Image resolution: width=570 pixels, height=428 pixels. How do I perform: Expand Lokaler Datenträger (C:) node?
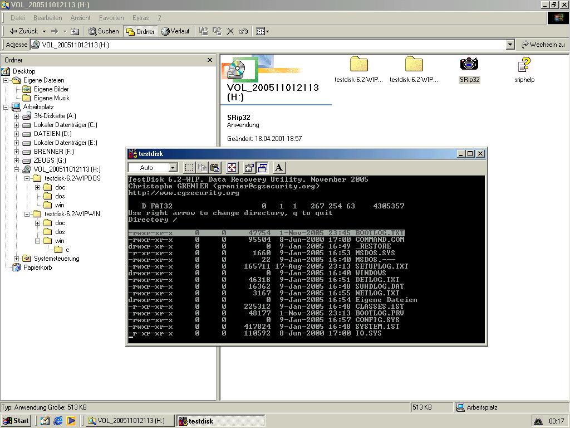click(x=16, y=125)
